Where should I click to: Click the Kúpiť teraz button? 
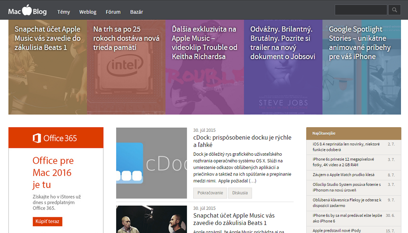coord(48,221)
